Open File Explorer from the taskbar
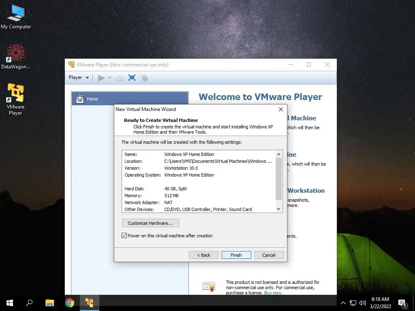 coord(49,303)
